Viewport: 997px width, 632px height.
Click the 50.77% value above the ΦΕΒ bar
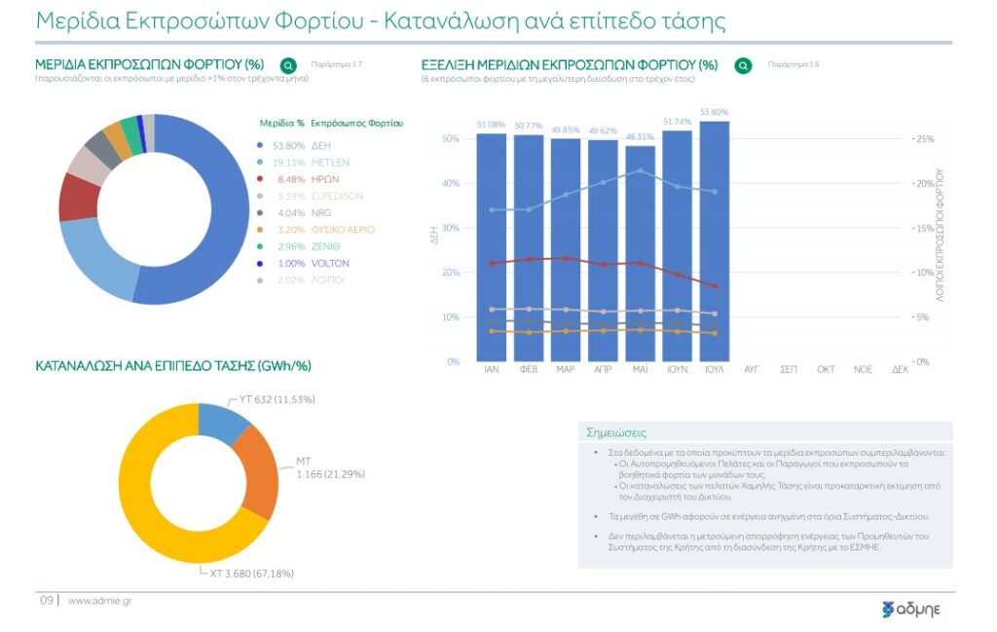click(529, 126)
